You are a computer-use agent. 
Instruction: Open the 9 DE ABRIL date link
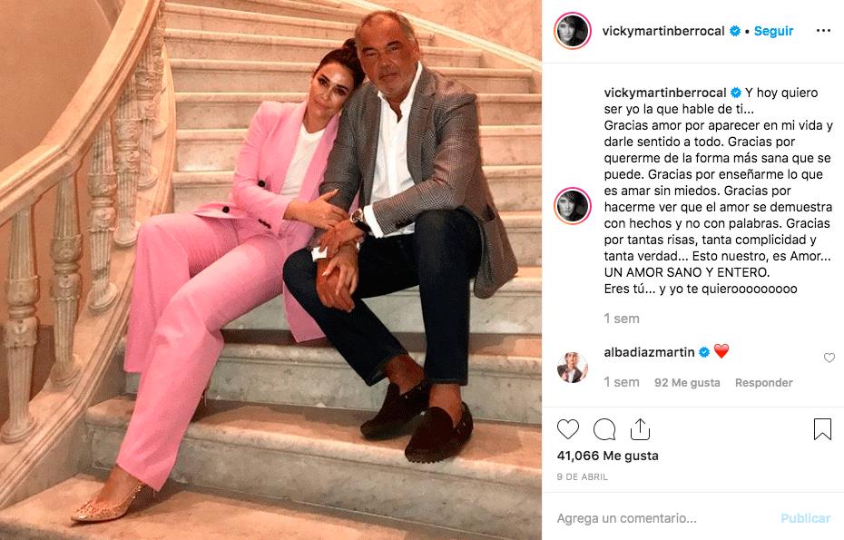tap(582, 477)
